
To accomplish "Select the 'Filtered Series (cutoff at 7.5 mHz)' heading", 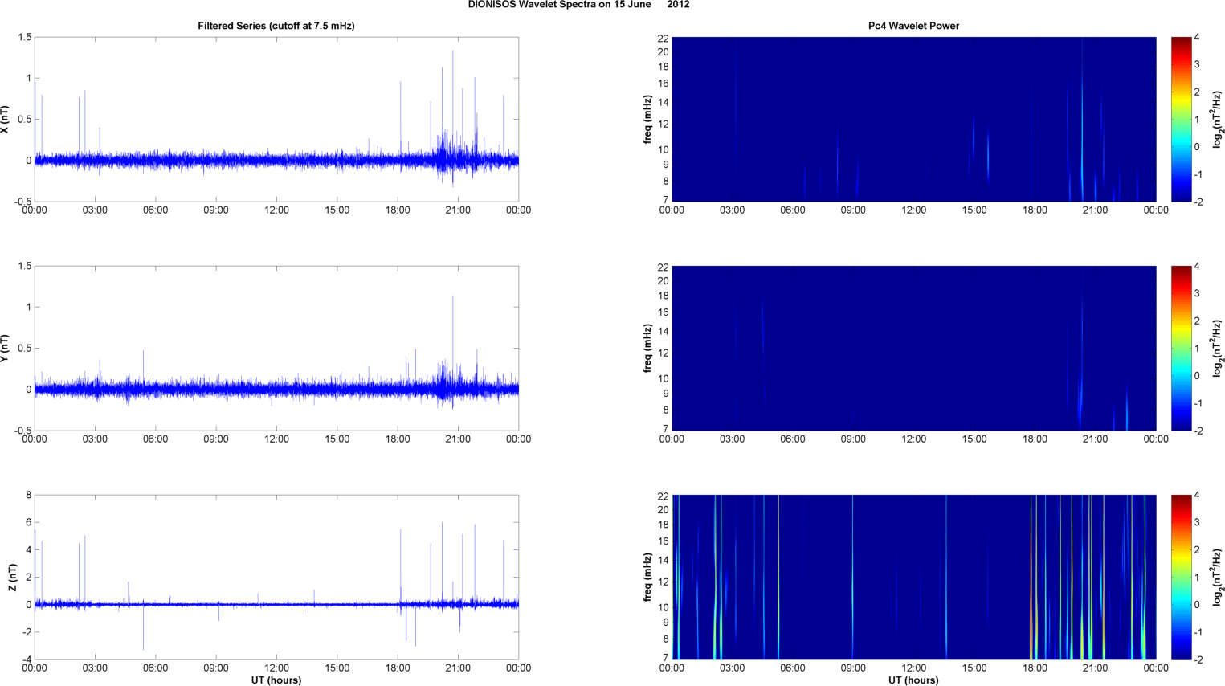I will click(276, 26).
